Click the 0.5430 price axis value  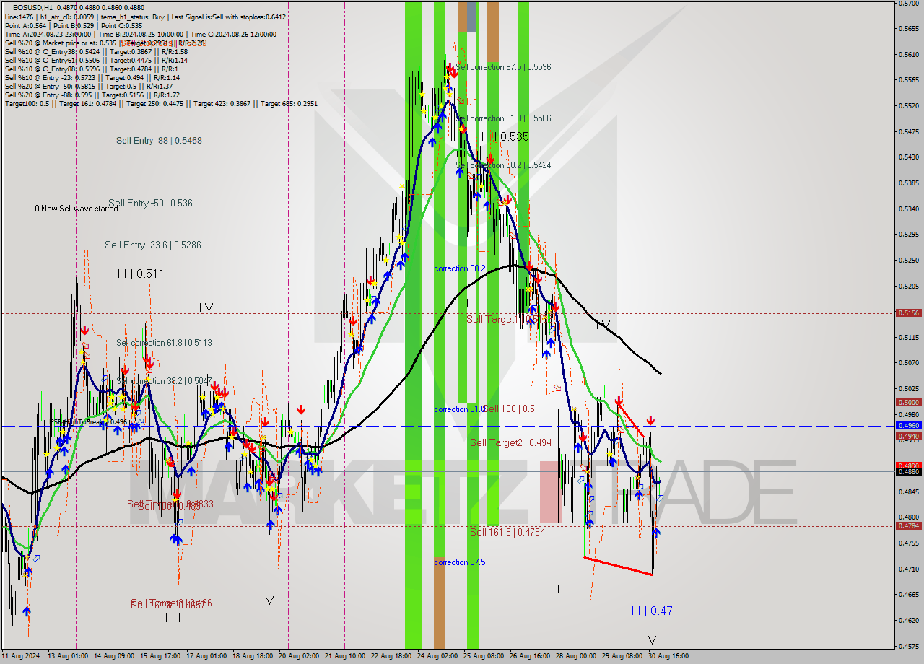(908, 157)
